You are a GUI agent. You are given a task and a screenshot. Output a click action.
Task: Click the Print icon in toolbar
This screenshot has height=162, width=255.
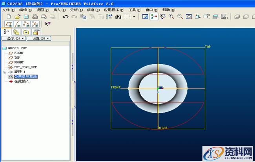(35, 17)
